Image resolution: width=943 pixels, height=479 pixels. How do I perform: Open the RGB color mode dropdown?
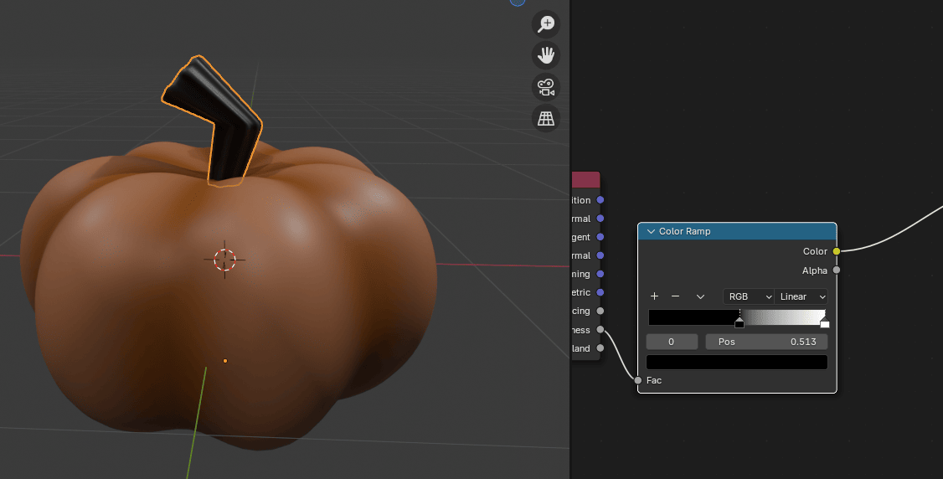748,296
